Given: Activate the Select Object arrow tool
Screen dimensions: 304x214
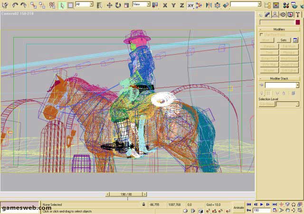Looking at the screenshot, I should pos(62,5).
